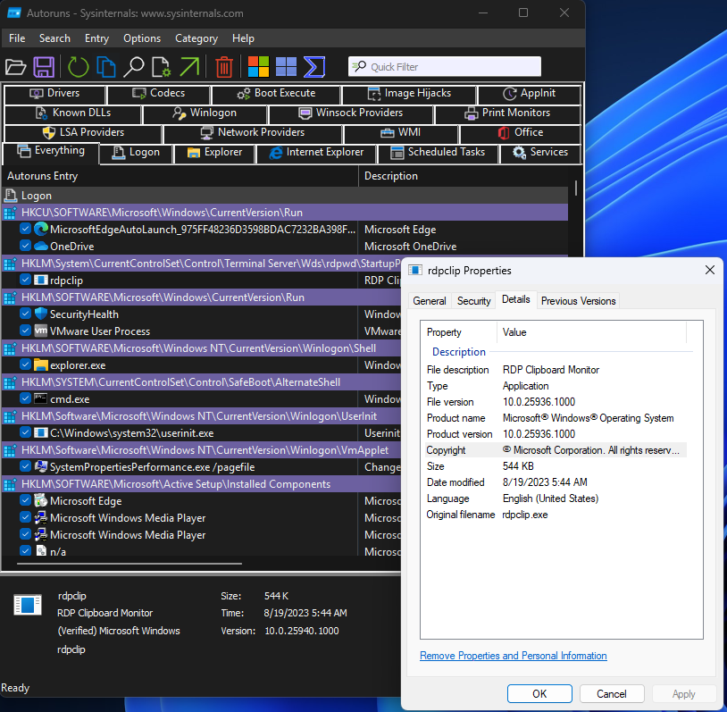The image size is (727, 712).
Task: Click the colorful Microsoft logo filter icon
Action: click(258, 67)
